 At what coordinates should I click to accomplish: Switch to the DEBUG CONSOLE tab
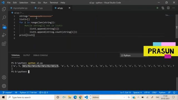pos(40,55)
